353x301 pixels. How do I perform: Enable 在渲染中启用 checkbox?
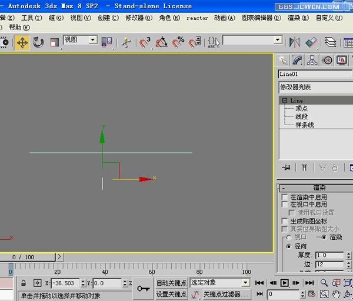point(285,197)
